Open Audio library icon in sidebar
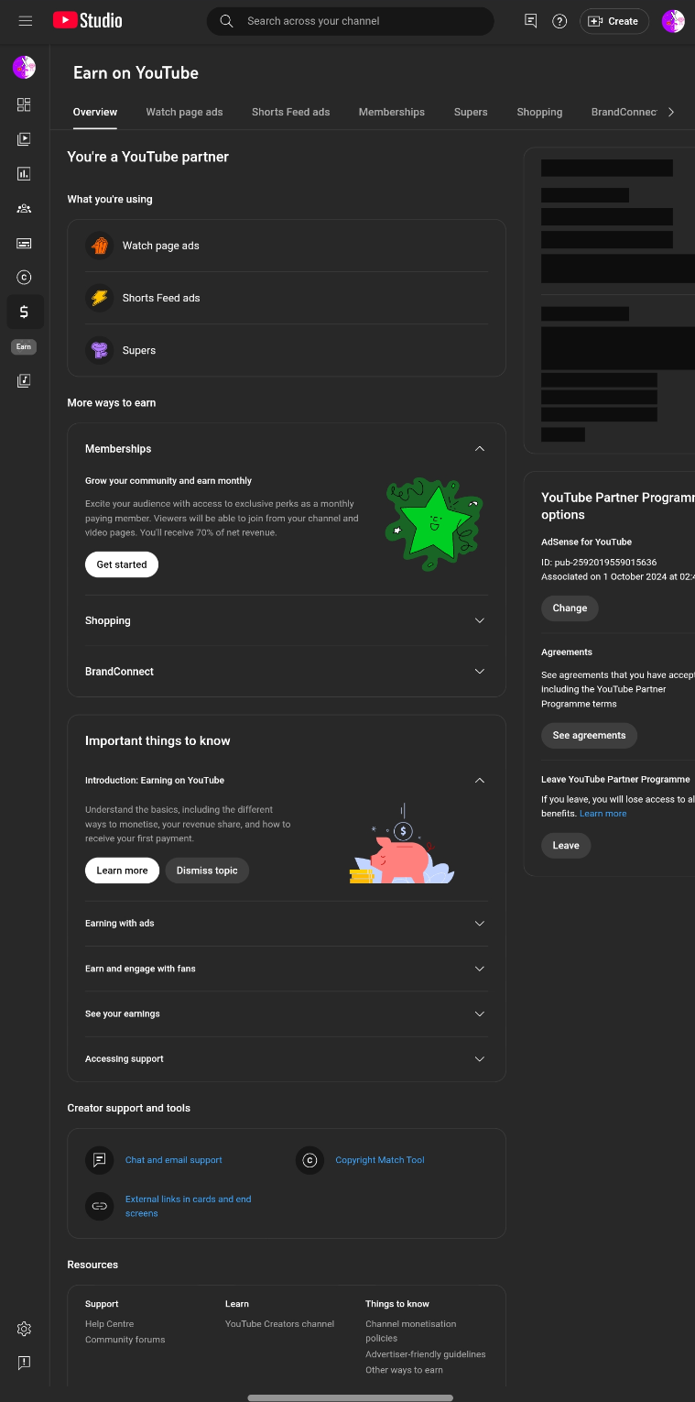Screen dimensions: 695x1402 point(24,380)
